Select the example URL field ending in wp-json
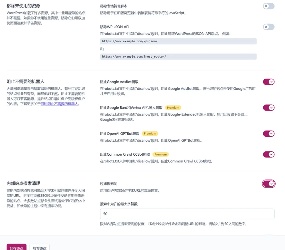 click(178, 41)
